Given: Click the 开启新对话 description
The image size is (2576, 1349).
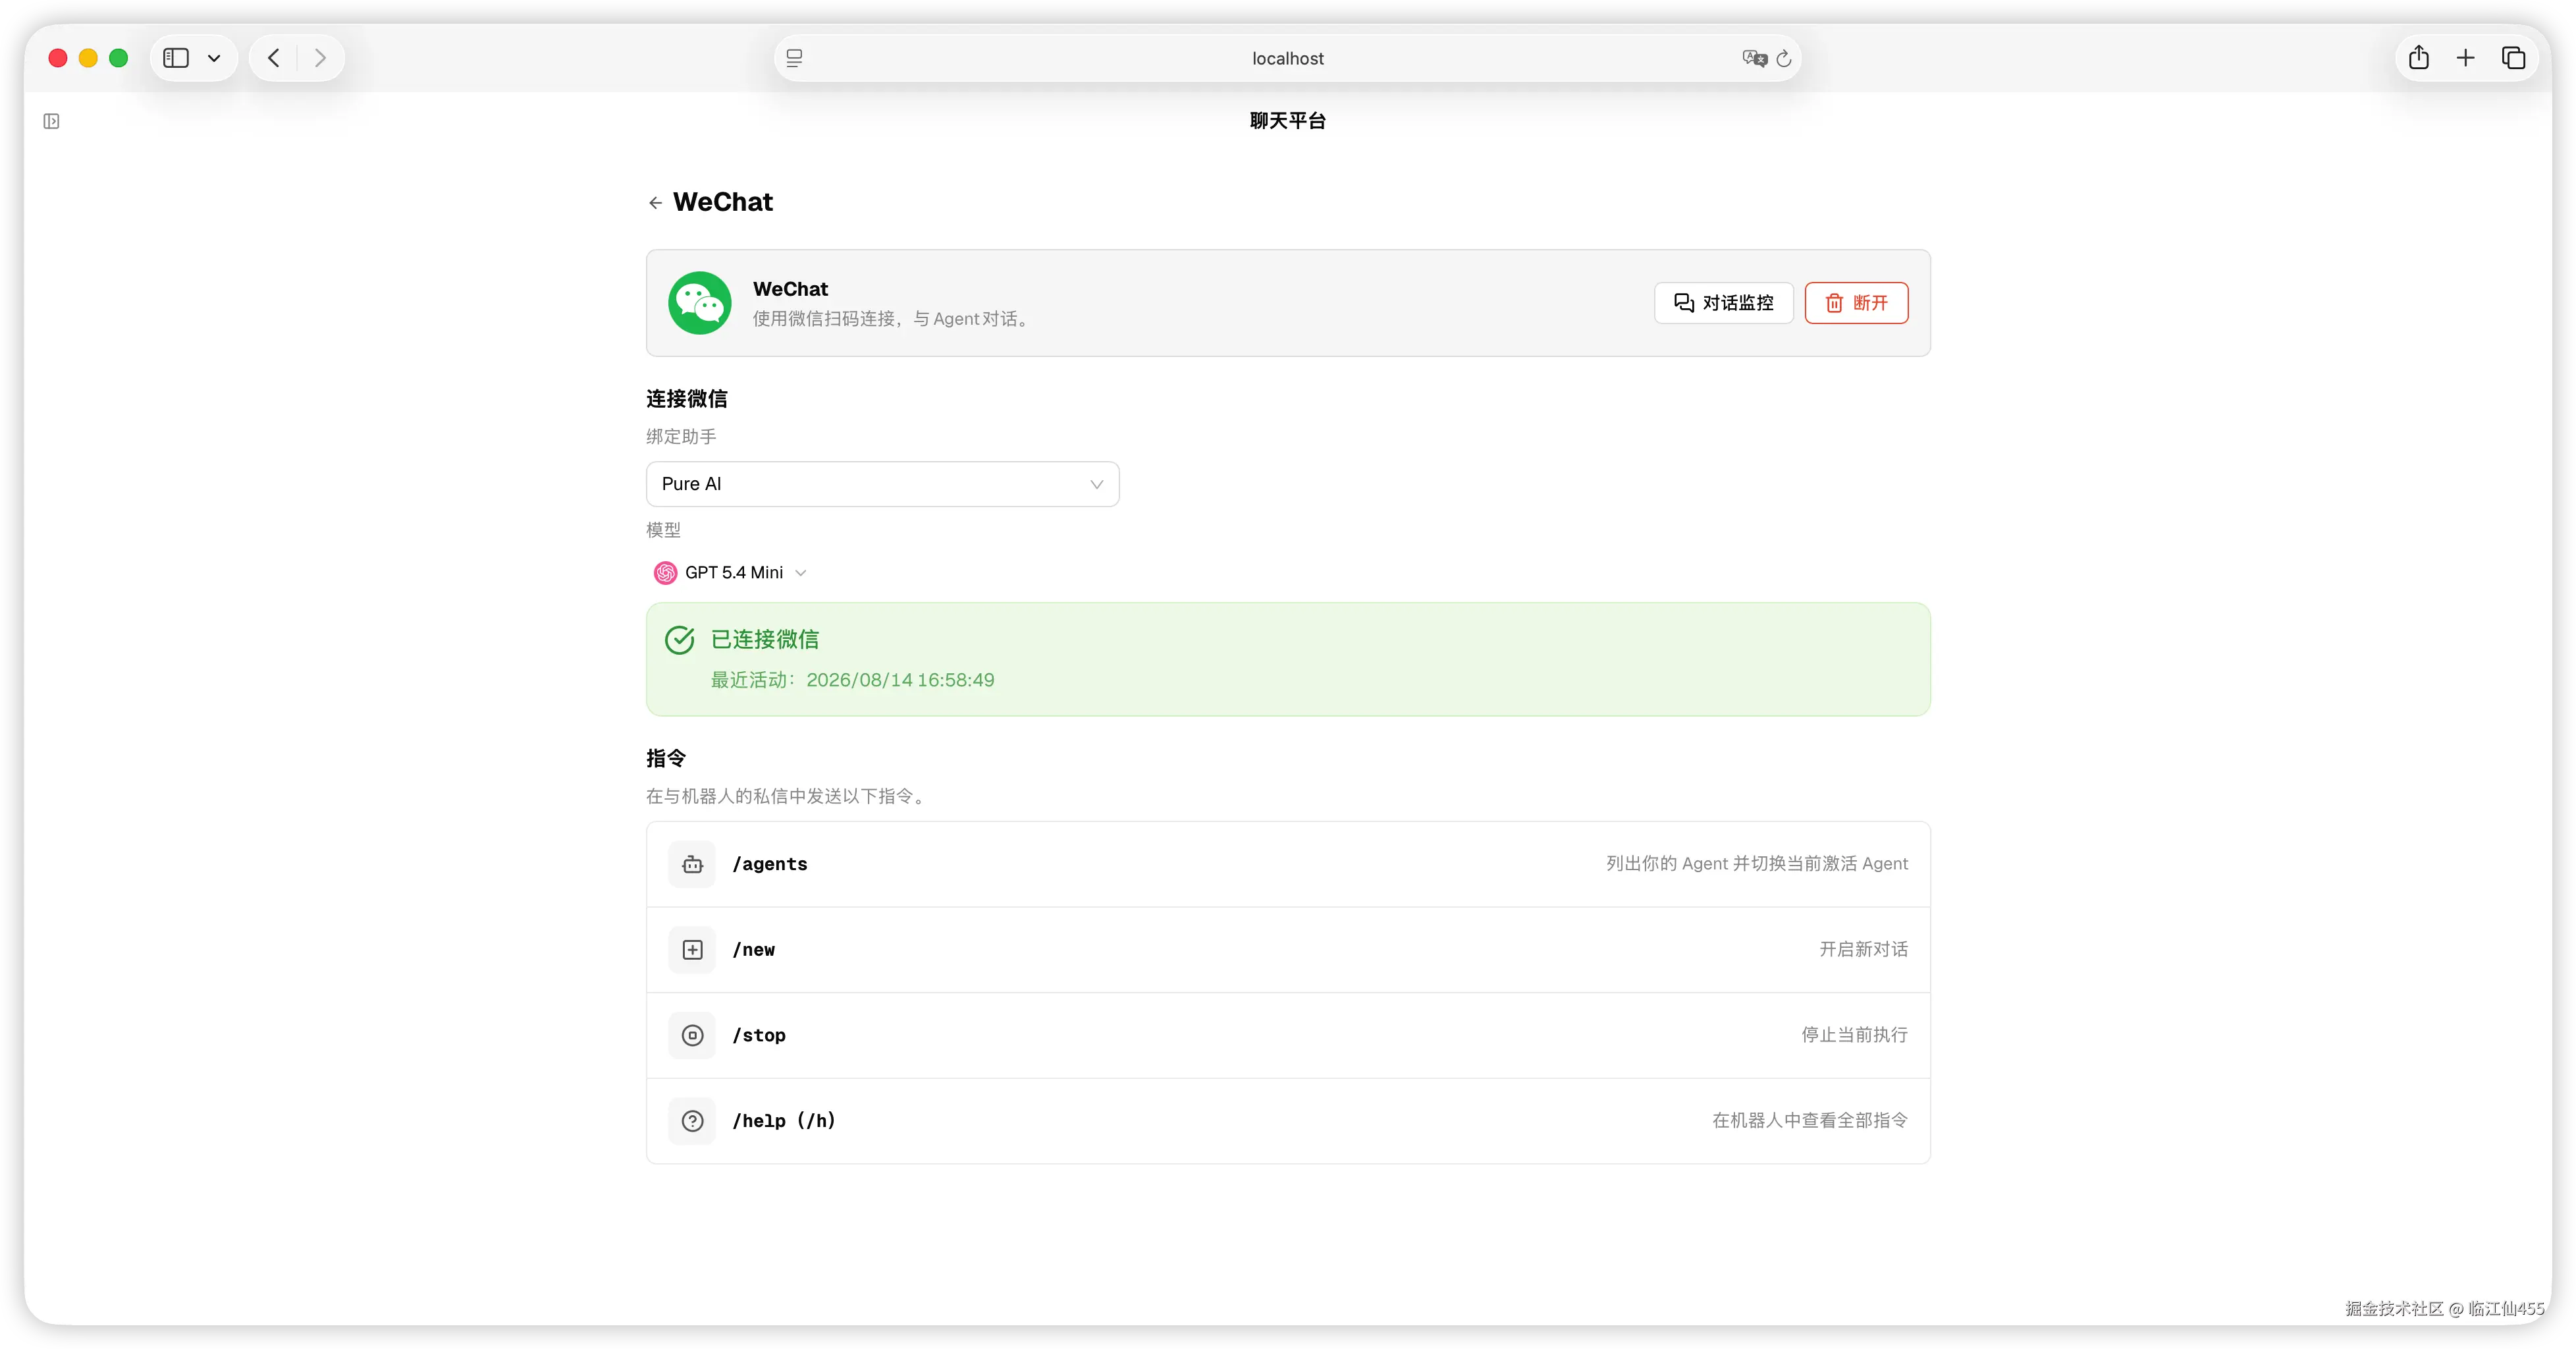Looking at the screenshot, I should tap(1863, 949).
